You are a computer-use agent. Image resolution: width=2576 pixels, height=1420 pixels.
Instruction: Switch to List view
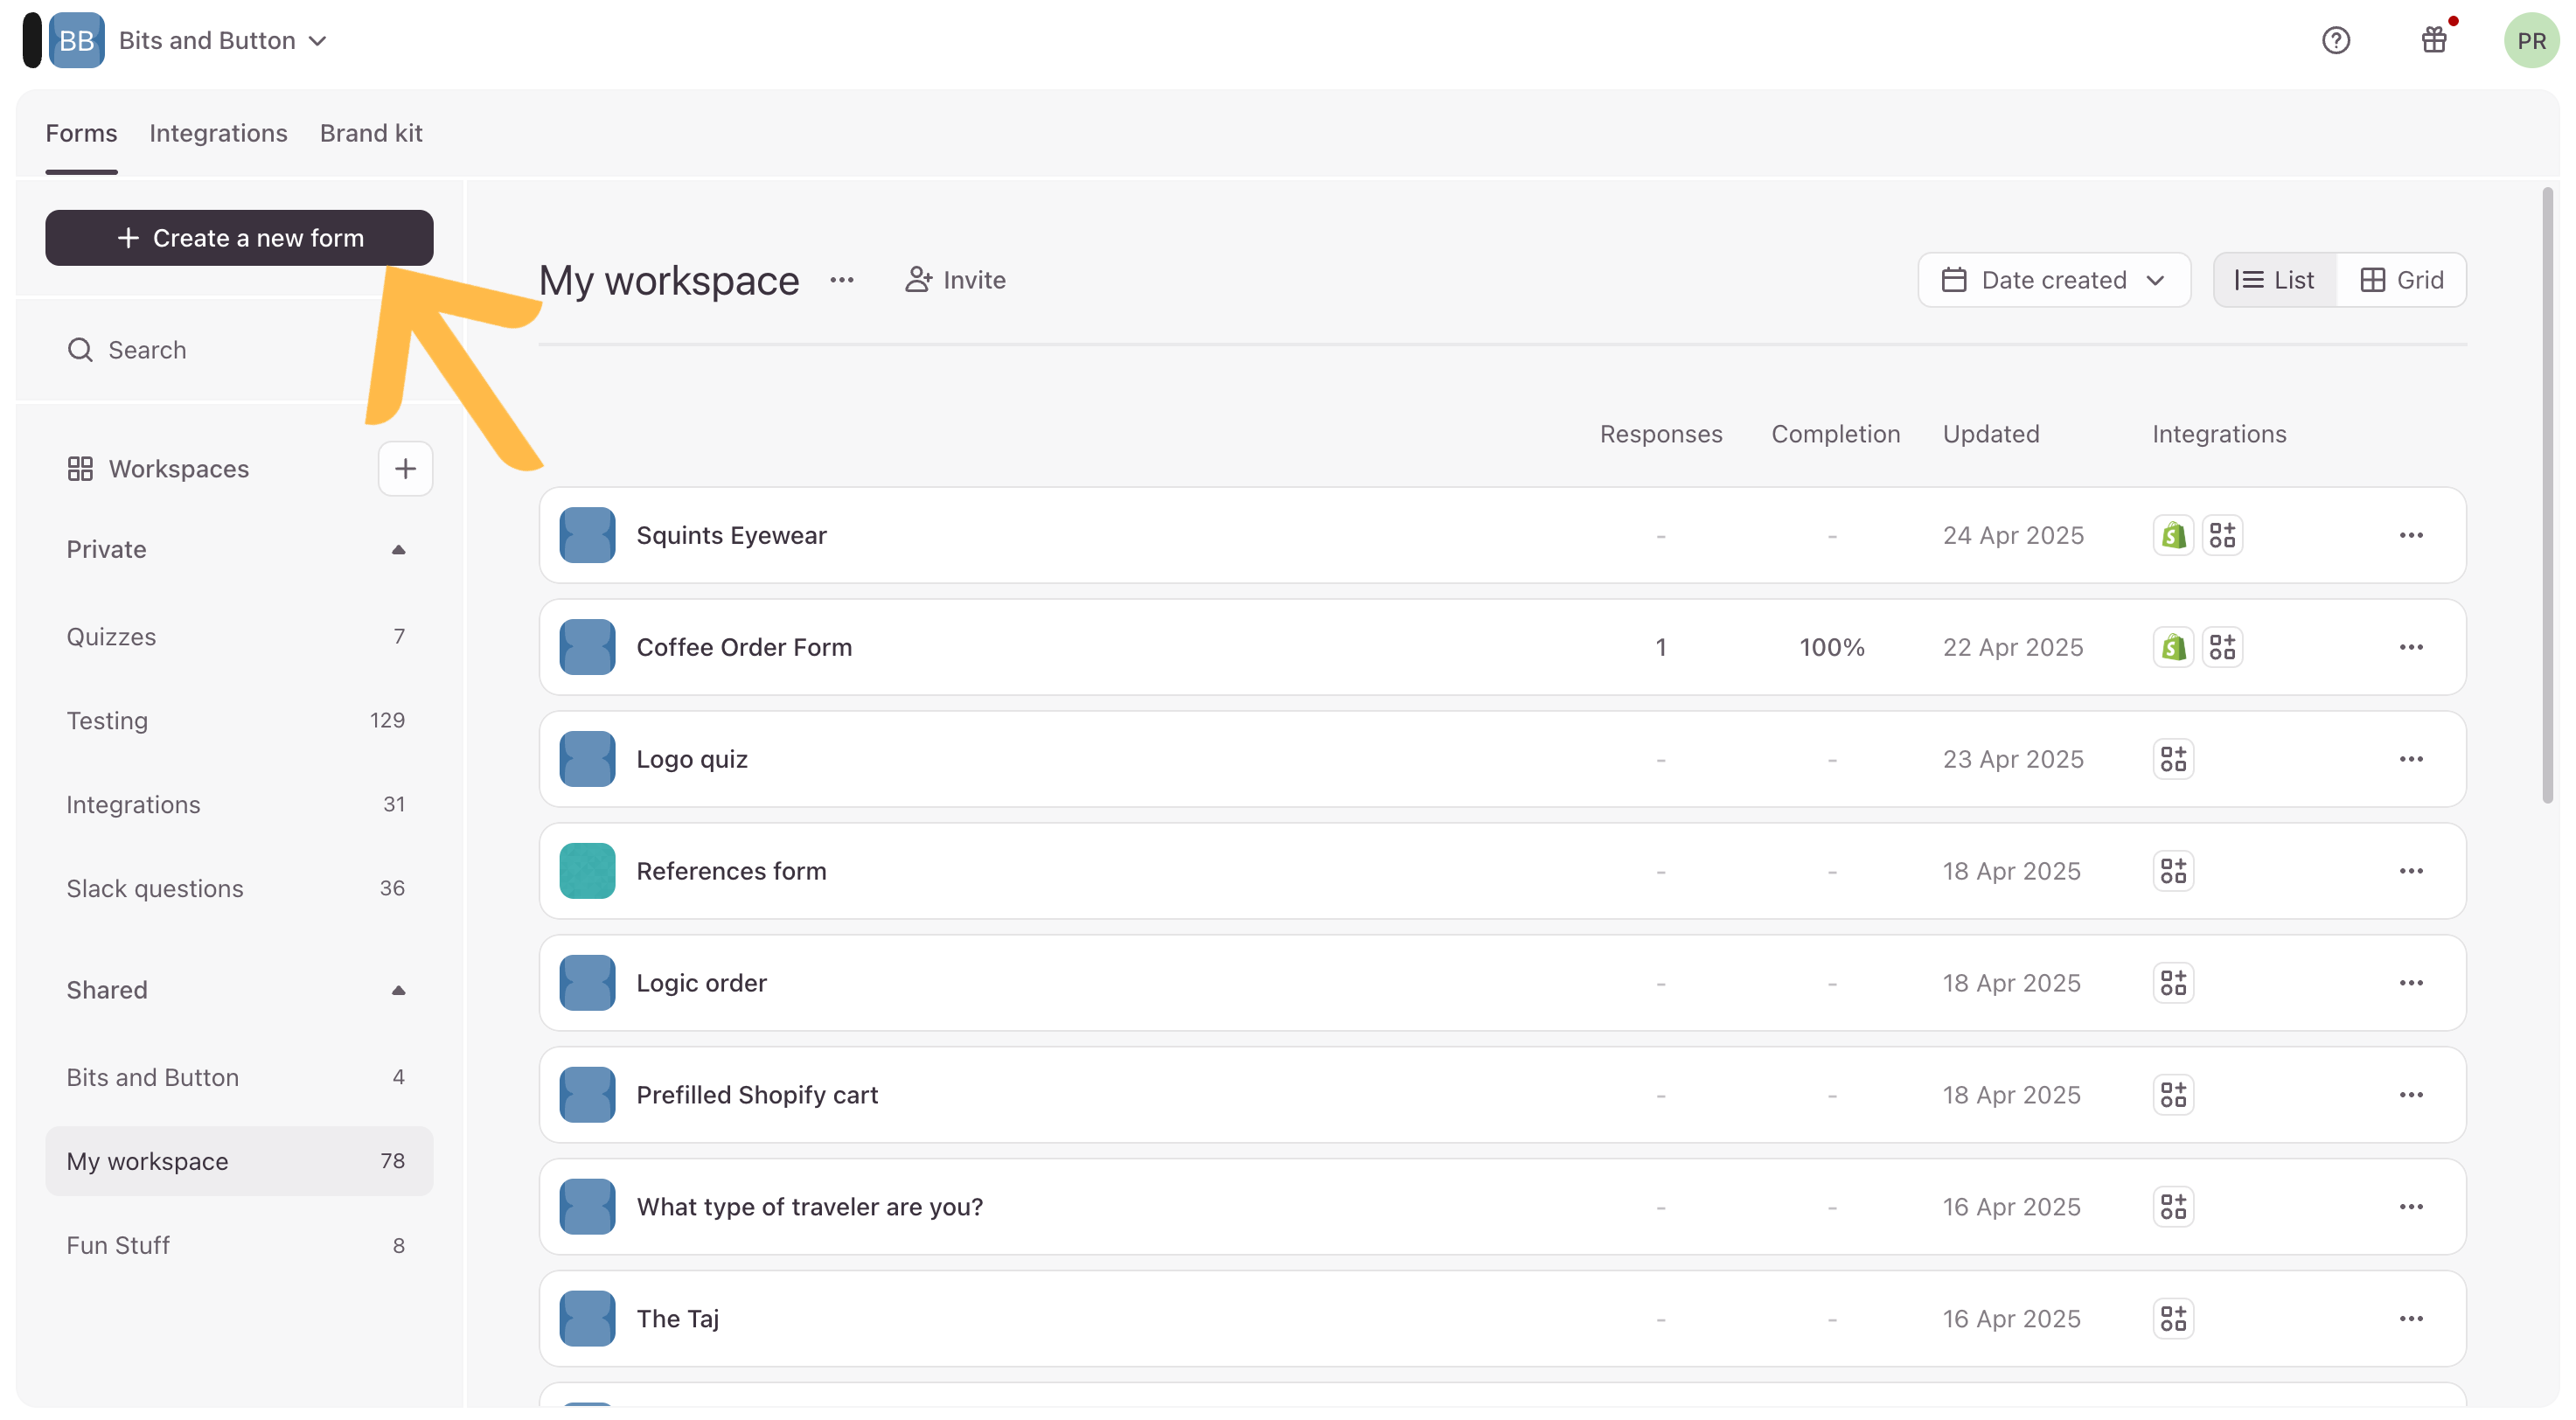[x=2275, y=280]
